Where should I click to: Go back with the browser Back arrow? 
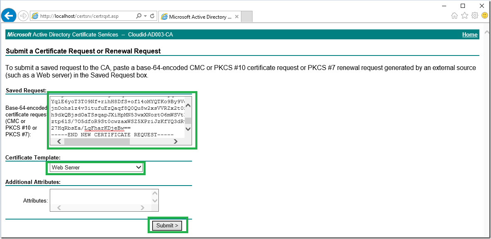(x=9, y=16)
